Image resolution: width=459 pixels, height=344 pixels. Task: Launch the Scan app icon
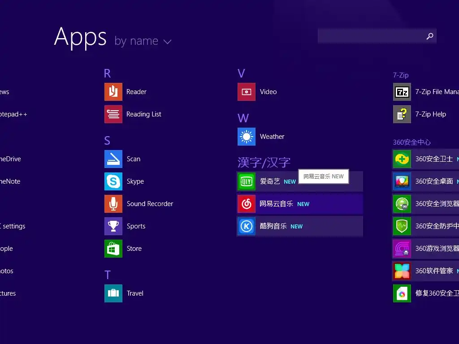click(x=113, y=159)
